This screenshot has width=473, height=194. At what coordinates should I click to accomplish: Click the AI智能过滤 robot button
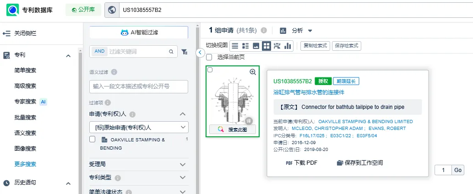[139, 32]
